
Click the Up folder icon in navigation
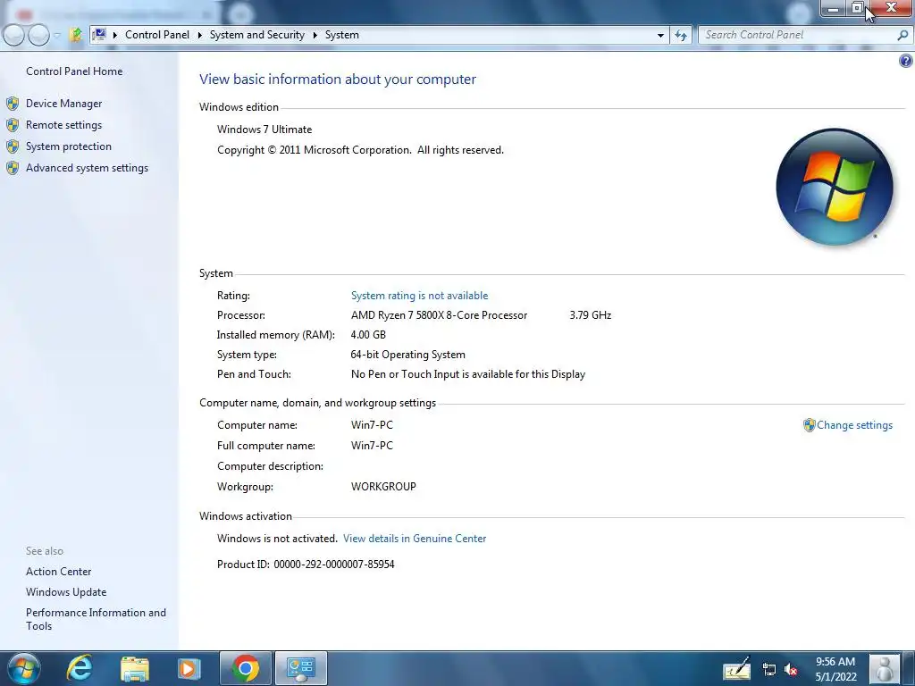pyautogui.click(x=76, y=35)
